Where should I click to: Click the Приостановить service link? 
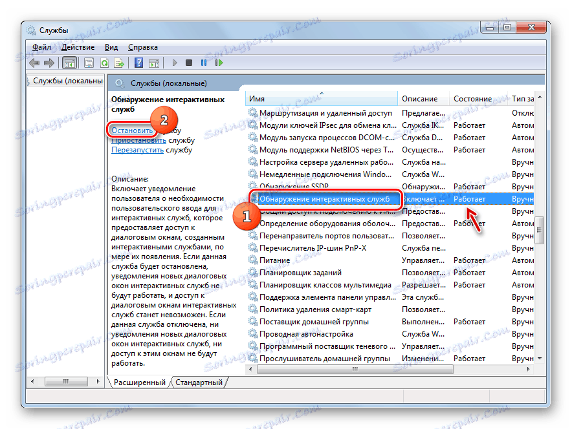click(x=138, y=140)
